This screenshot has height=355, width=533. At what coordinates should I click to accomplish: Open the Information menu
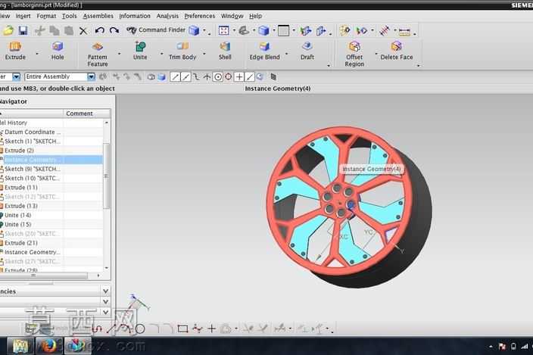tap(135, 16)
